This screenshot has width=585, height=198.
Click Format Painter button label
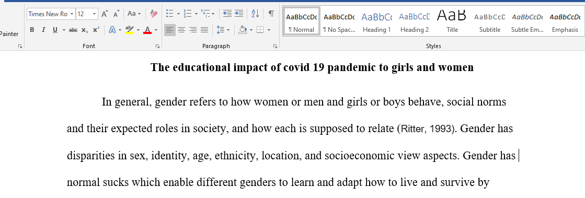[x=9, y=34]
